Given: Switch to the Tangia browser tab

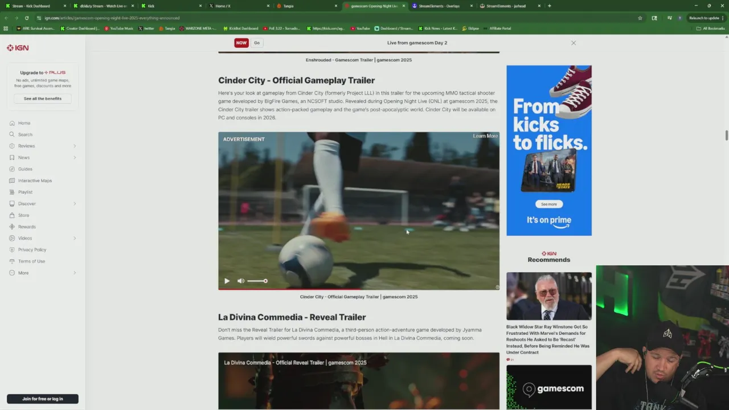Looking at the screenshot, I should click(x=307, y=6).
